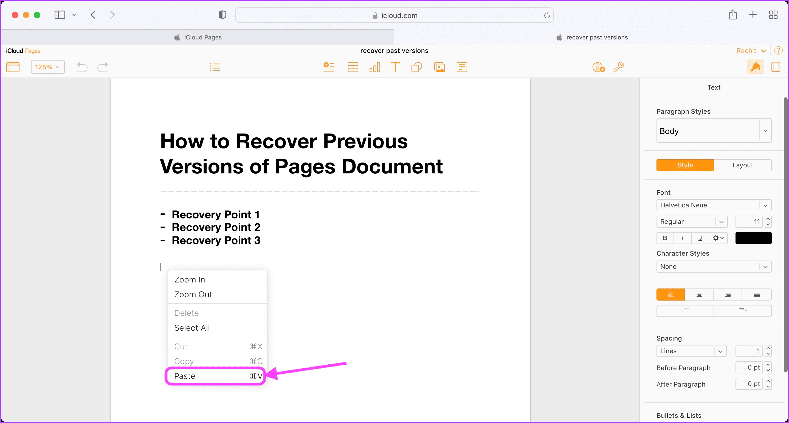Click the font size field showing 11
Screen dimensions: 789x423
point(749,221)
